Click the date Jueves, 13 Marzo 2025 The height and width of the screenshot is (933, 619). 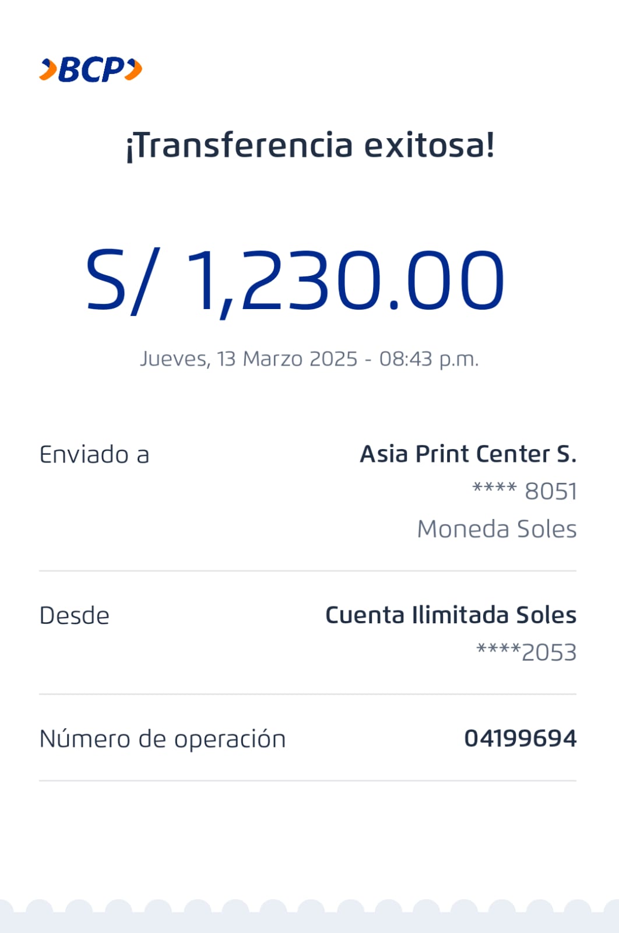248,359
